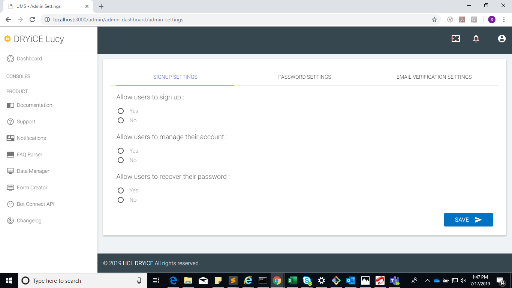Click the "Allow users to recover their password :" label
Viewport: 512px width, 288px height.
point(173,177)
